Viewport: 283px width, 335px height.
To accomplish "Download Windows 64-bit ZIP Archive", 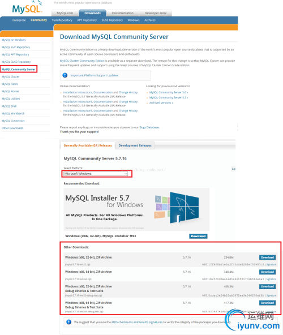I will point(267,272).
